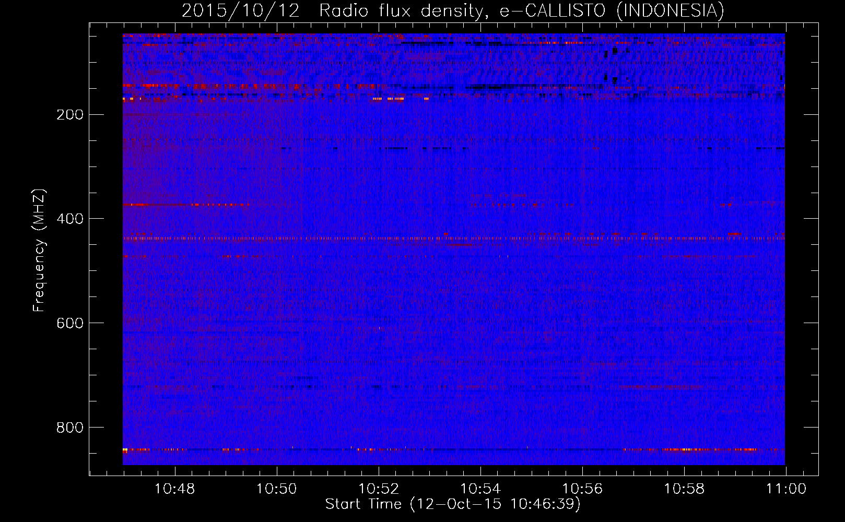Screen dimensions: 845x522
Task: Click the 10:50 time tick label
Action: click(x=277, y=489)
